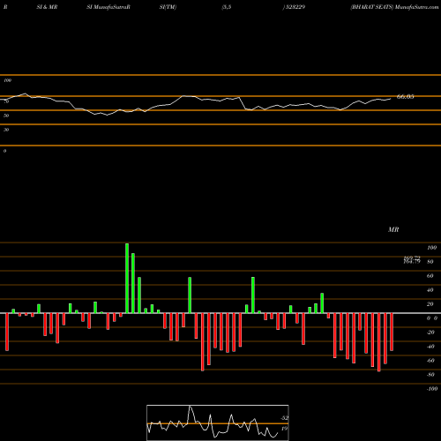Click the 'SI(TM)' header text
Image resolution: width=441 pixels, height=441 pixels.
point(168,7)
